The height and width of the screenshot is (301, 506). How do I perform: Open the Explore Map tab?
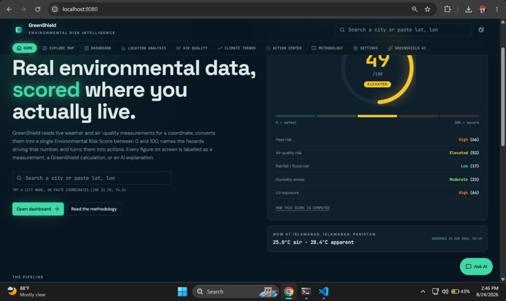[x=58, y=48]
